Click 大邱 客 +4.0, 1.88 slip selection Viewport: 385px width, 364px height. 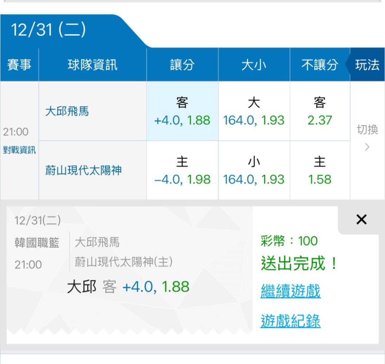128,286
